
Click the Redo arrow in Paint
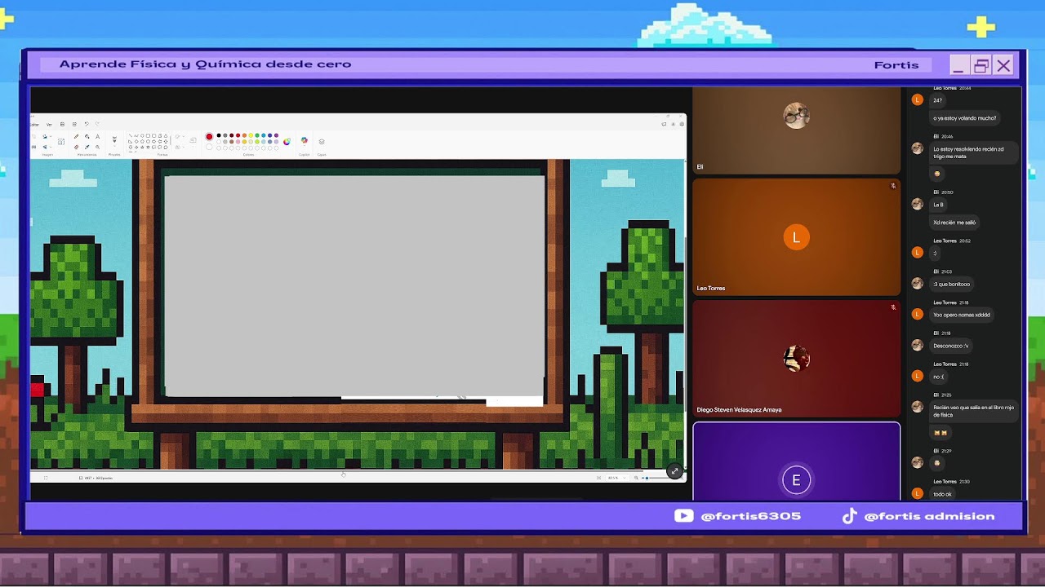click(96, 124)
